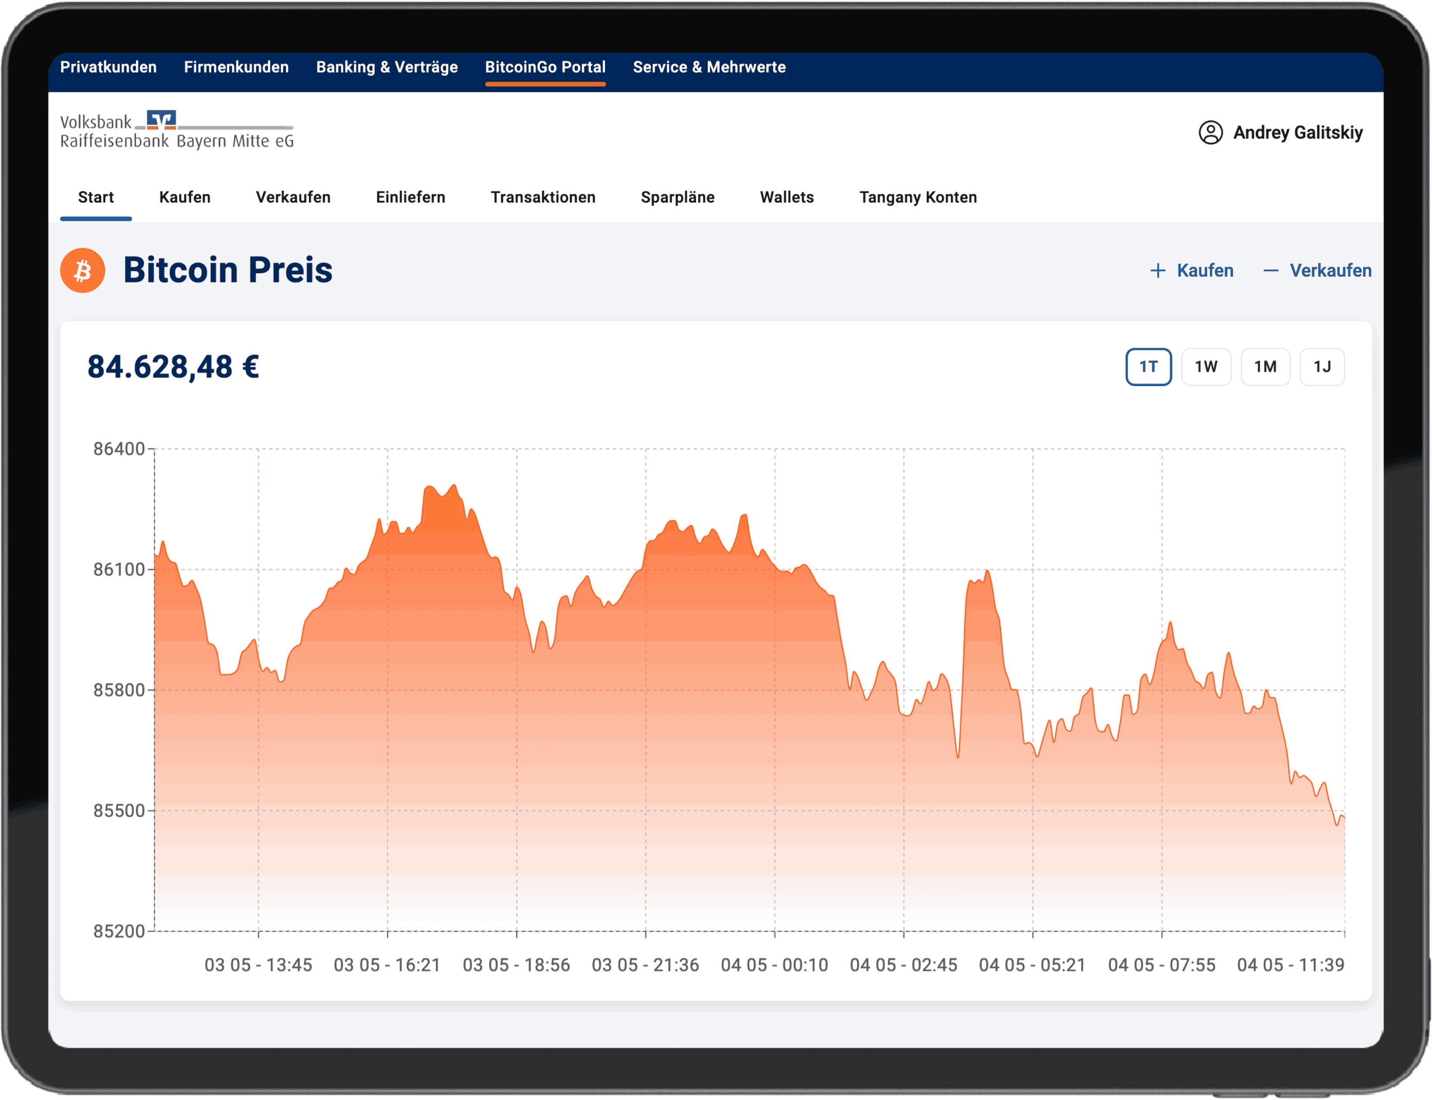Open the Privatkunden top menu
Image resolution: width=1432 pixels, height=1100 pixels.
109,68
